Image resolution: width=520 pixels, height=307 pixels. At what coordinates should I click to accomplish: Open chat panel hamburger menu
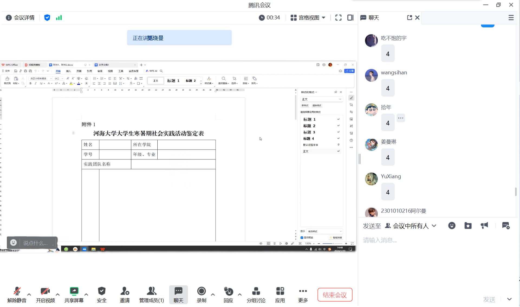[511, 18]
